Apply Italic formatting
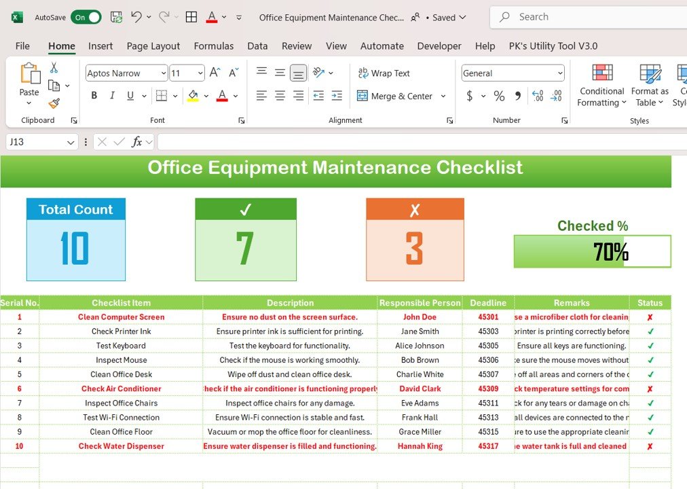687x489 pixels. (x=112, y=96)
